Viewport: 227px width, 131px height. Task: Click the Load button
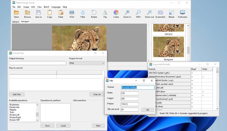coord(63,126)
